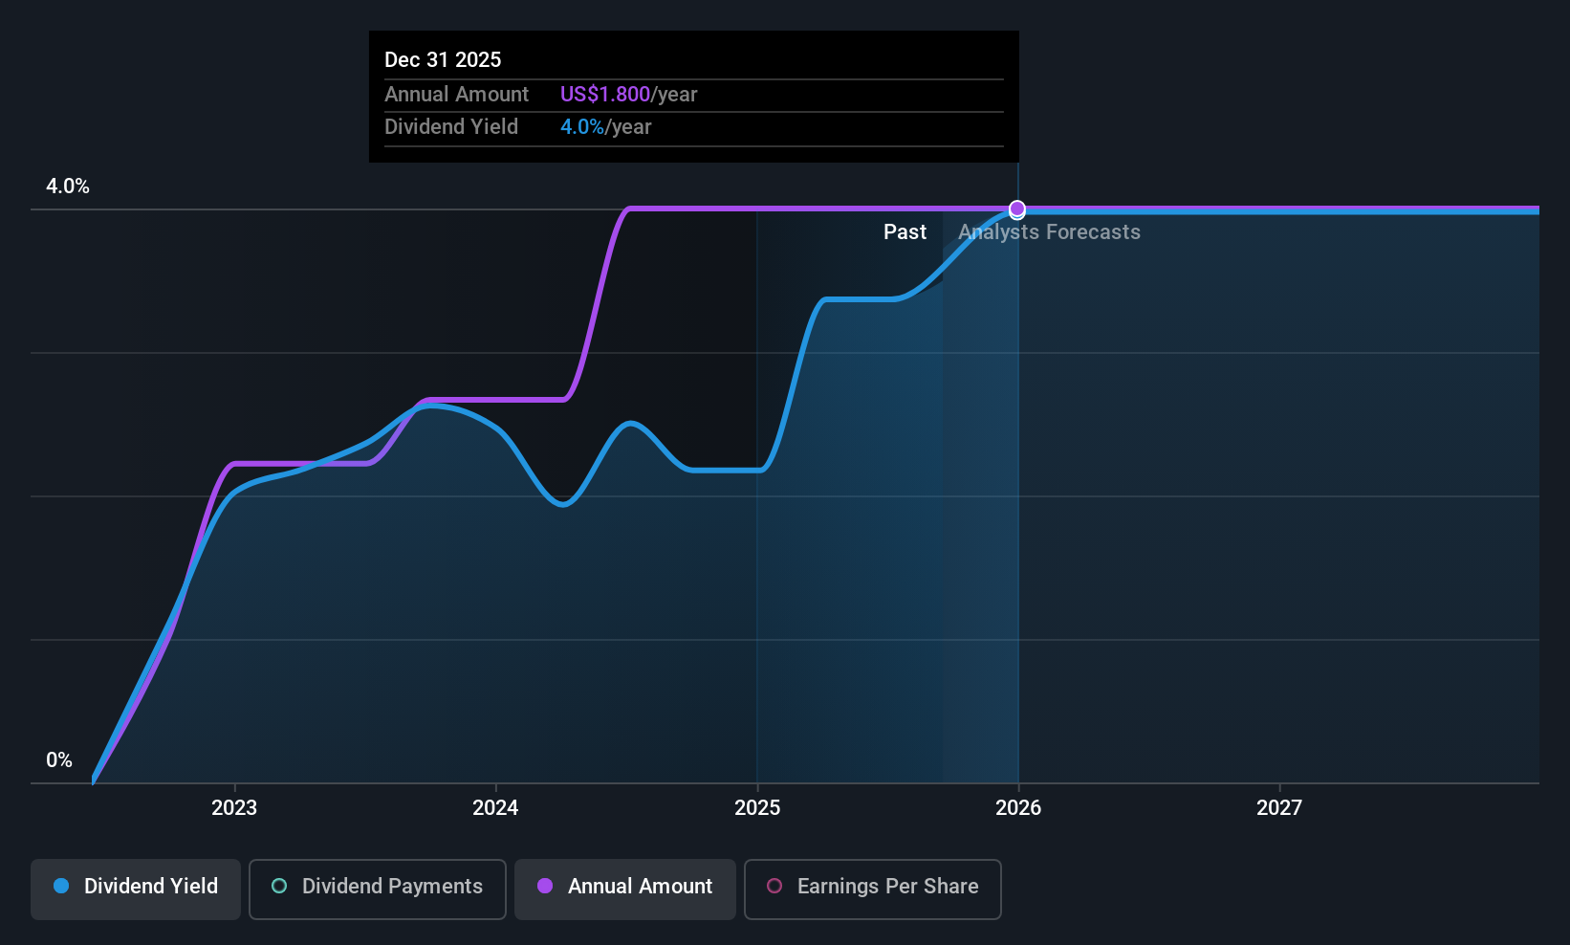Image resolution: width=1570 pixels, height=945 pixels.
Task: Click the US$1.800/year tooltip value
Action: tap(628, 95)
